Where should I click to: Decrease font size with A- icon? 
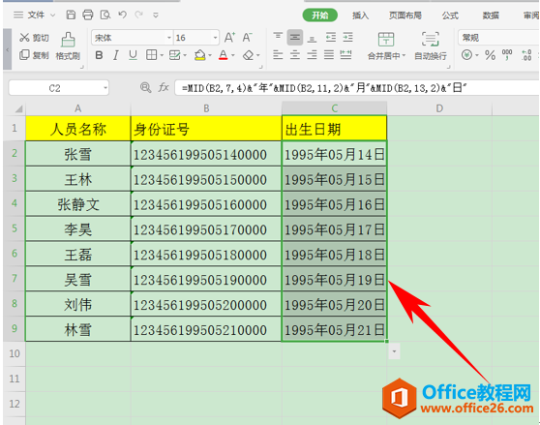coord(248,37)
